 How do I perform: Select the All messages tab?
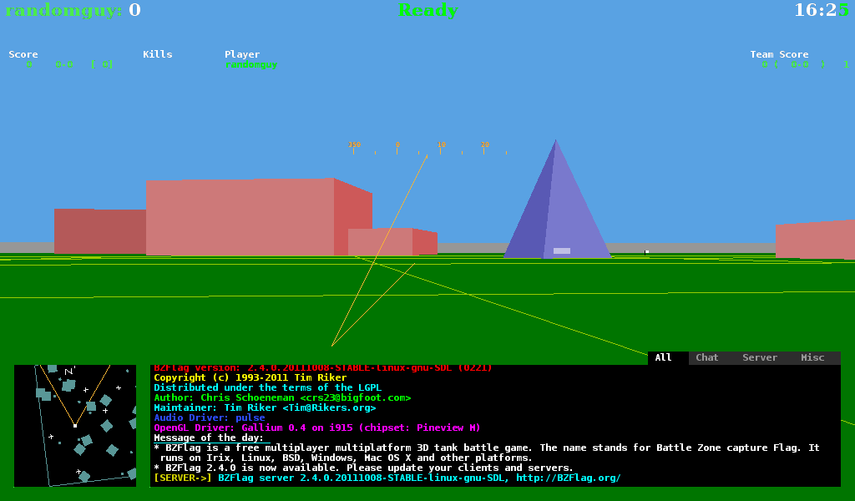click(x=663, y=357)
